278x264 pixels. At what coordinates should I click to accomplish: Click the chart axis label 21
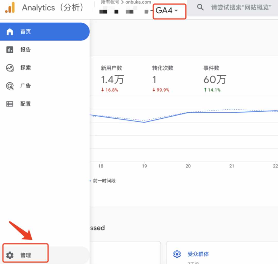coord(232,166)
